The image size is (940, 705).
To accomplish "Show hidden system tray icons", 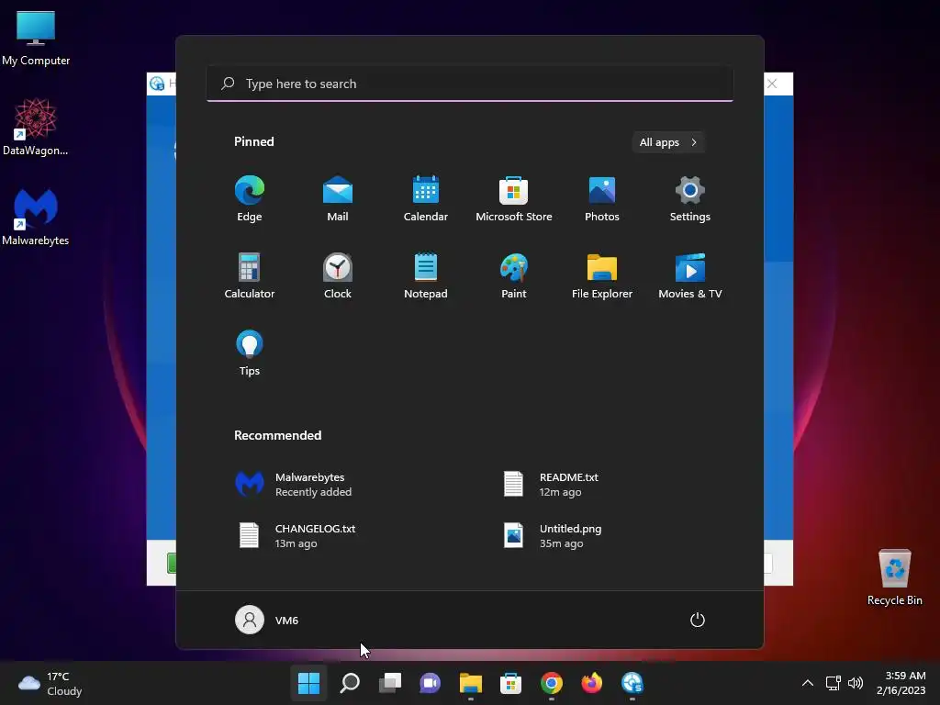I will (808, 683).
